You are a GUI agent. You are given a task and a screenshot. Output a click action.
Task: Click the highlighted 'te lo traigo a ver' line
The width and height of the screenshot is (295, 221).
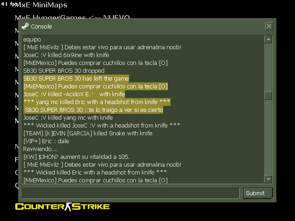(93, 110)
